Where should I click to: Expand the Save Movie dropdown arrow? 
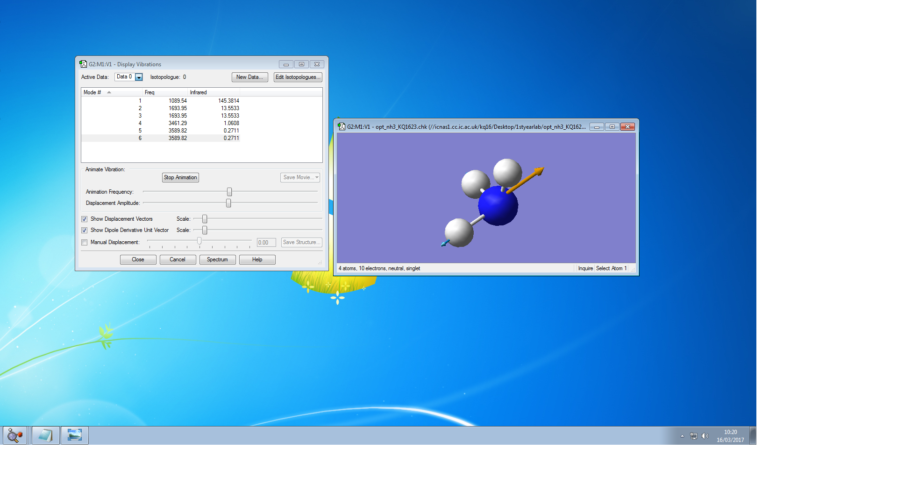[x=317, y=177]
